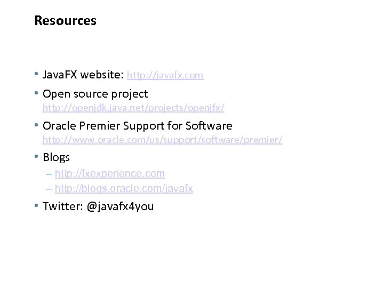Click the dash before the fxexperience.com link

[x=49, y=173]
